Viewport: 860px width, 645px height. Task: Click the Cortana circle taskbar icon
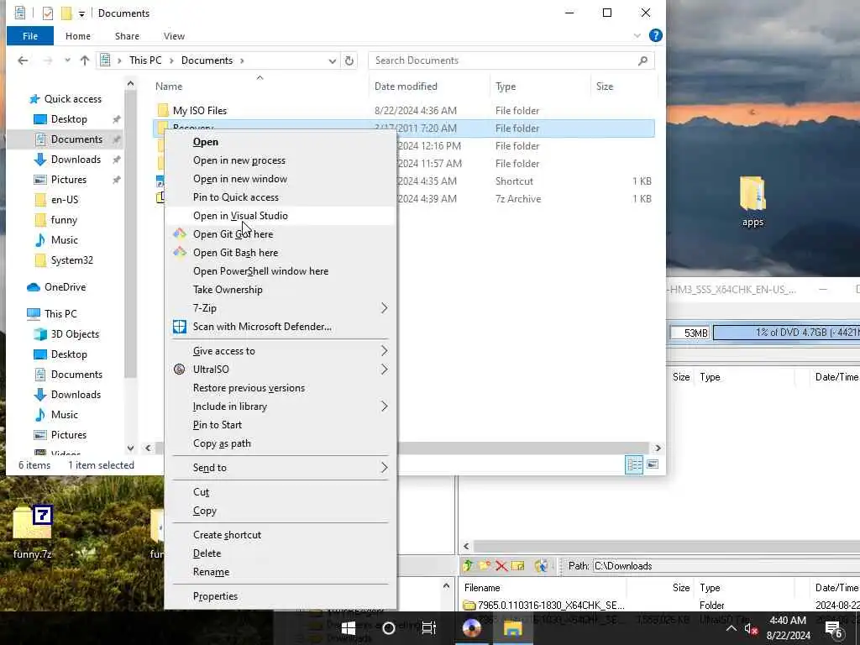pos(388,628)
